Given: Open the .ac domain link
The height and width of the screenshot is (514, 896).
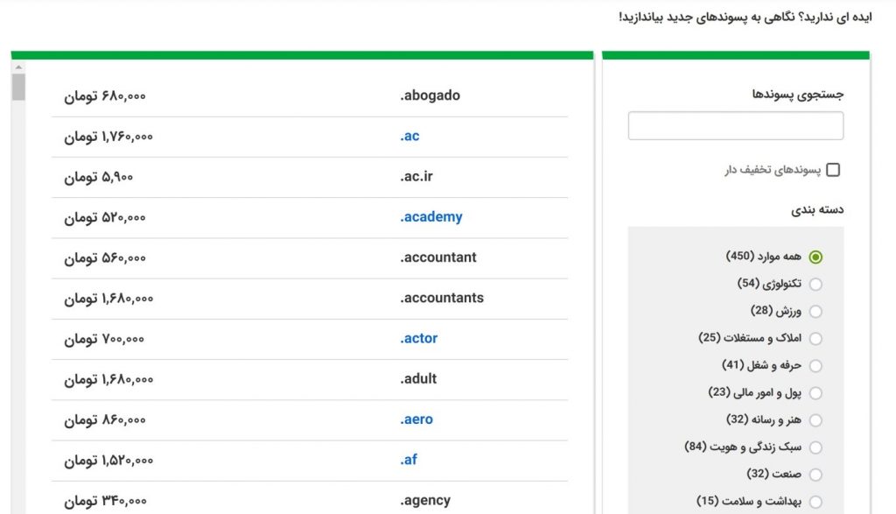Looking at the screenshot, I should 409,136.
